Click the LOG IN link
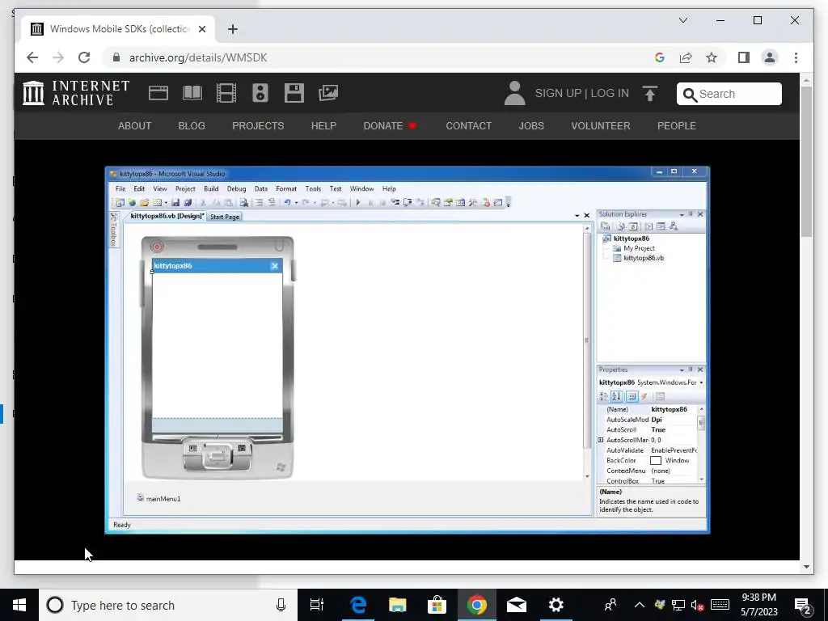This screenshot has height=621, width=828. tap(610, 94)
